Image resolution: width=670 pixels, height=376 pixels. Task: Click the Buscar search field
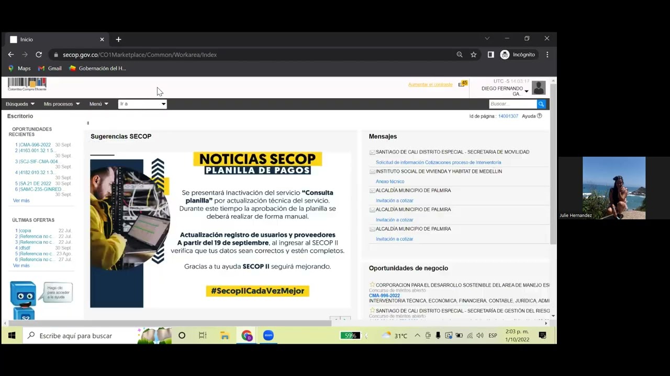pos(513,104)
